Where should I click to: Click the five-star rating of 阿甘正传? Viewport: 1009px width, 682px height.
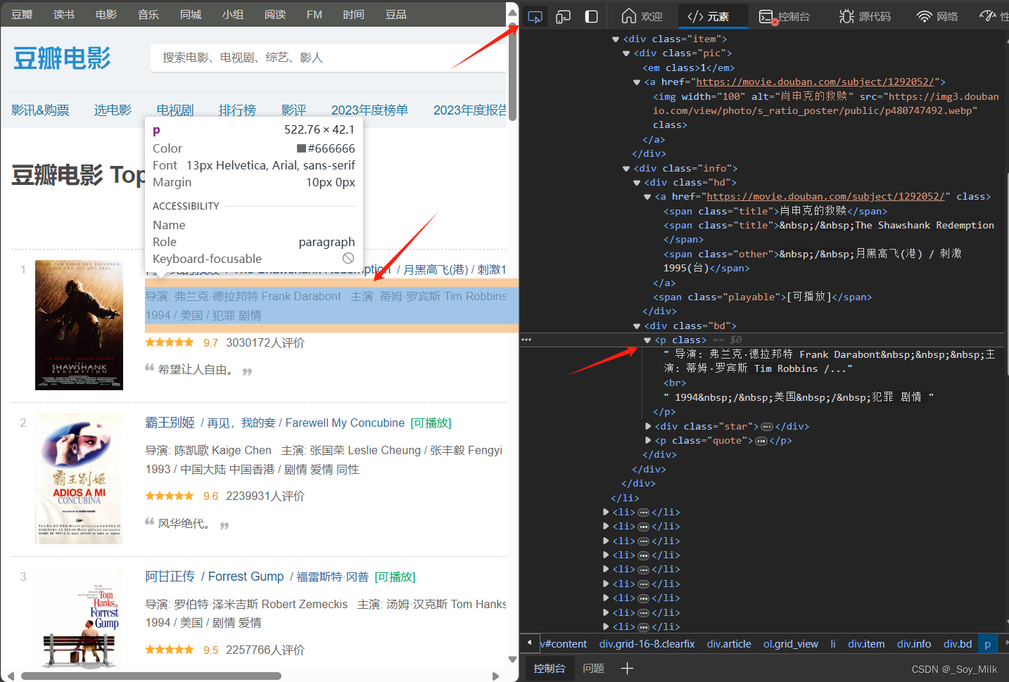[170, 650]
